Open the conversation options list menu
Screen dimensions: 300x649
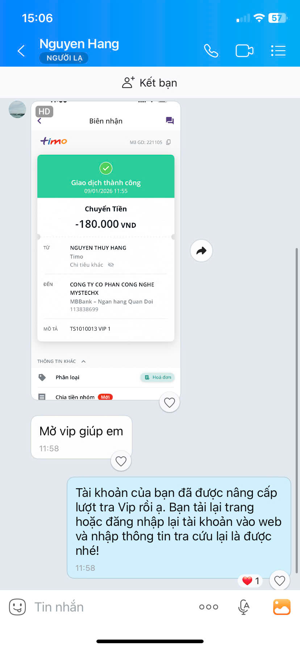point(278,51)
